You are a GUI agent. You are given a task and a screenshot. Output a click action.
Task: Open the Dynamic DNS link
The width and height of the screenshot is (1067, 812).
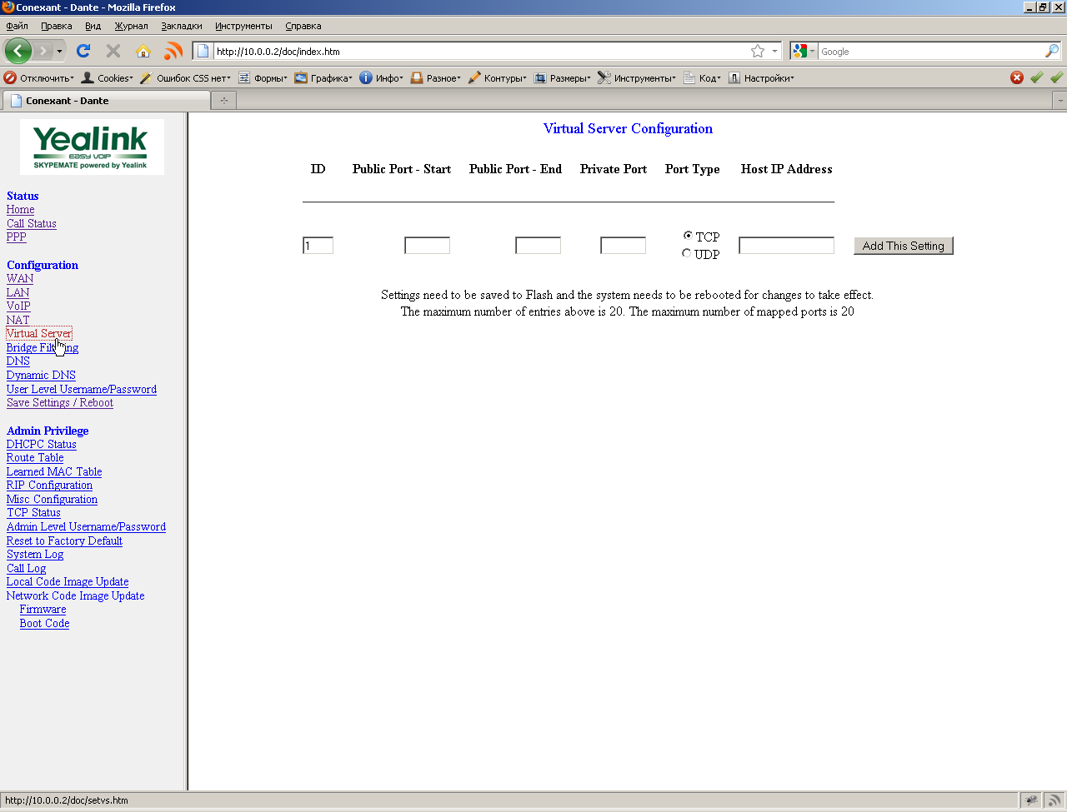tap(41, 375)
